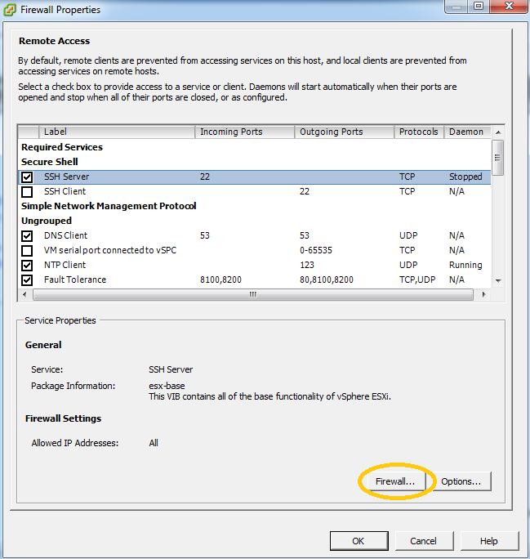Disable the NTP Client checkbox

click(x=27, y=266)
